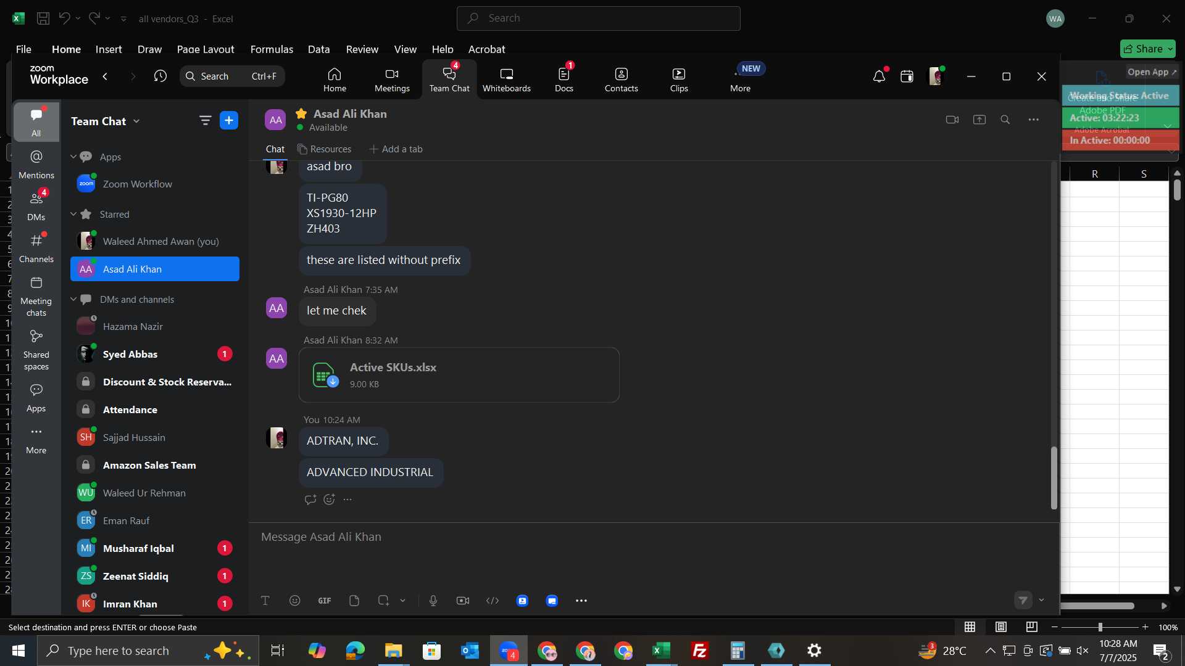Open Team Chat header dropdown

pos(106,121)
